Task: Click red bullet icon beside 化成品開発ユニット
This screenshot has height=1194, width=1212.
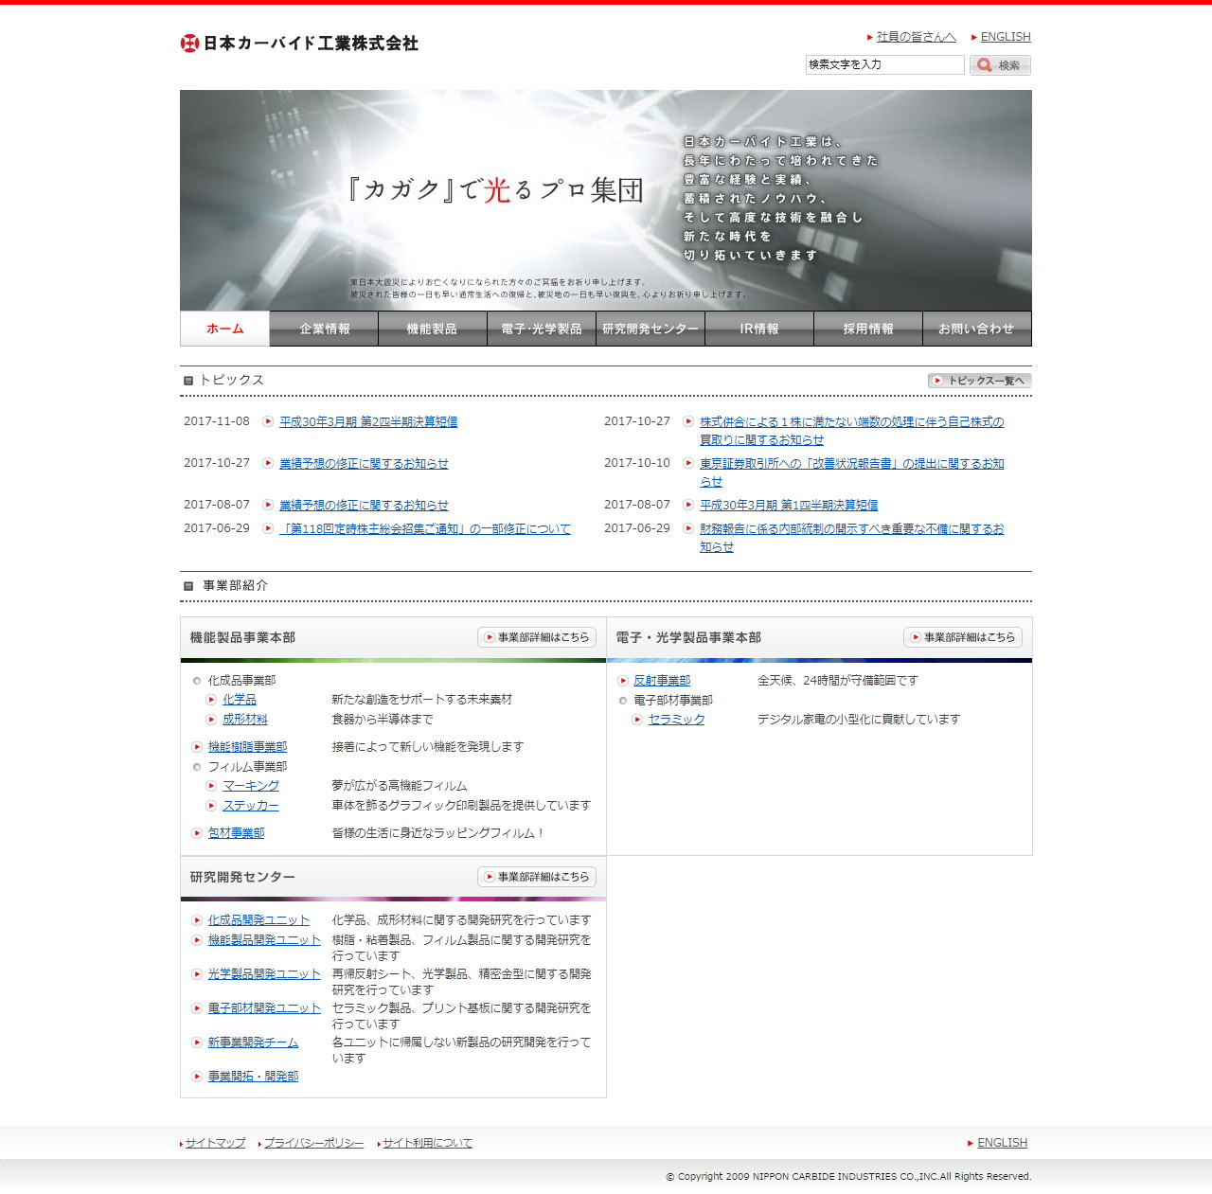Action: (x=197, y=920)
